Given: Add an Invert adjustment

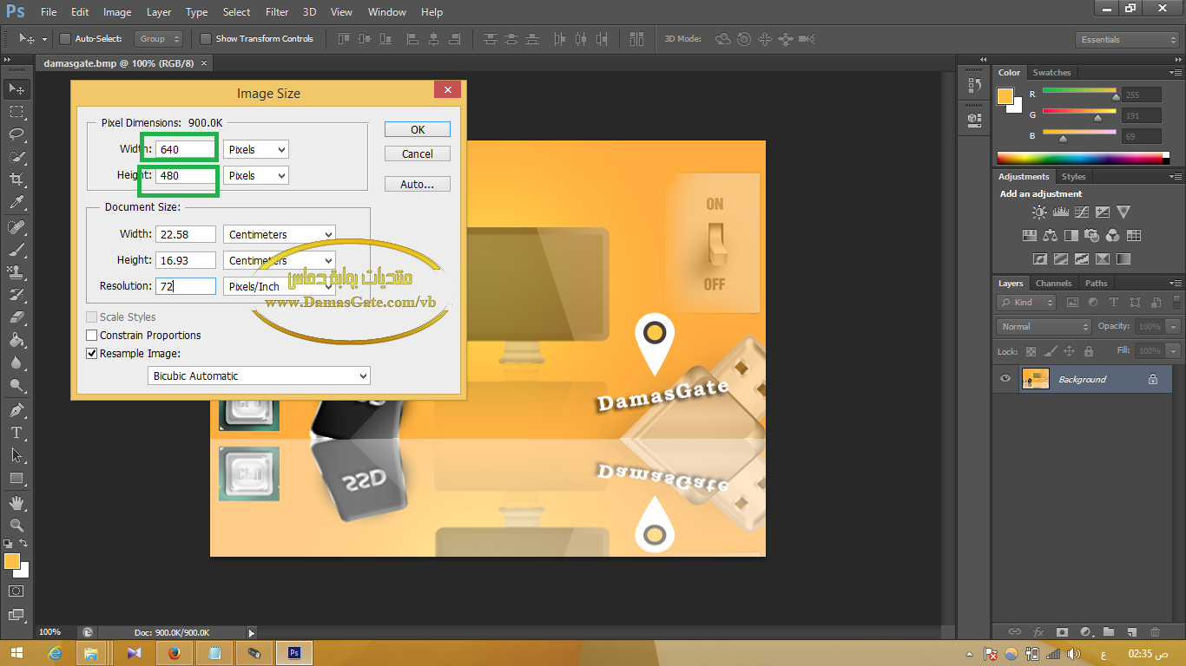Looking at the screenshot, I should [1039, 258].
